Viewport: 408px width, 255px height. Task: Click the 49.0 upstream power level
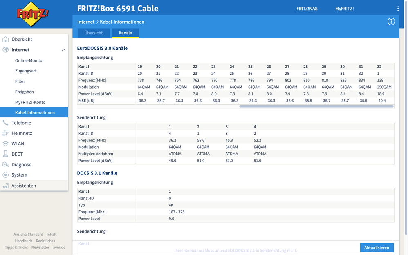(172, 161)
